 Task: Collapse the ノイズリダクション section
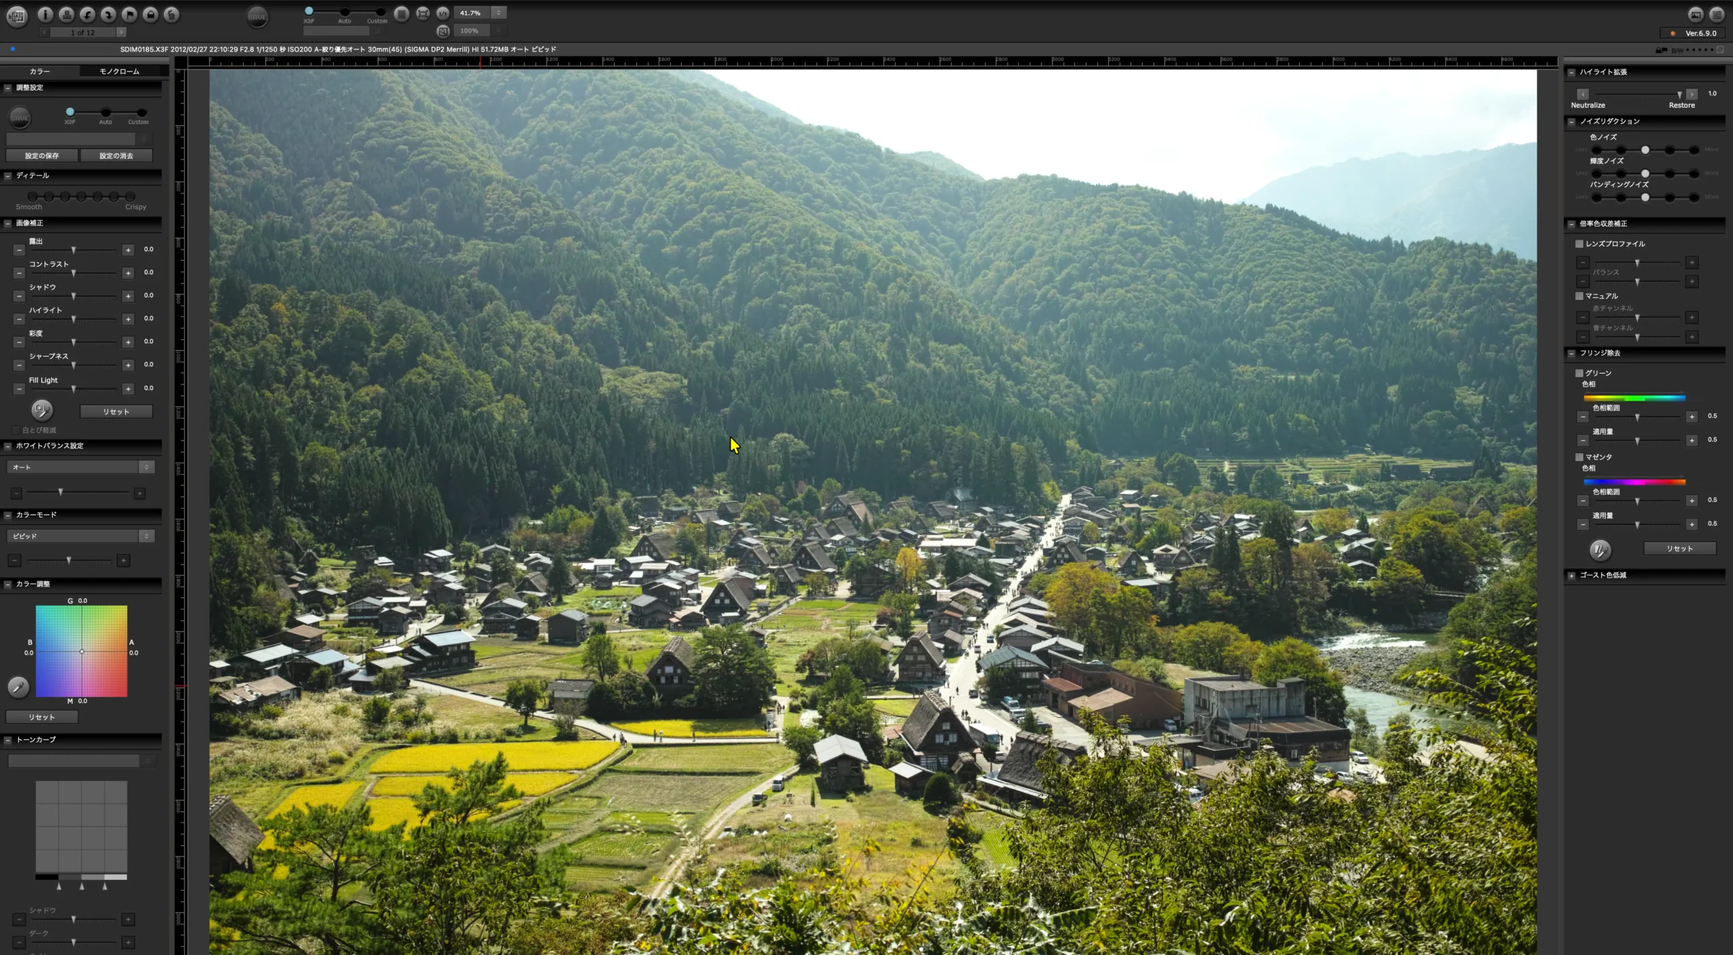pos(1572,121)
